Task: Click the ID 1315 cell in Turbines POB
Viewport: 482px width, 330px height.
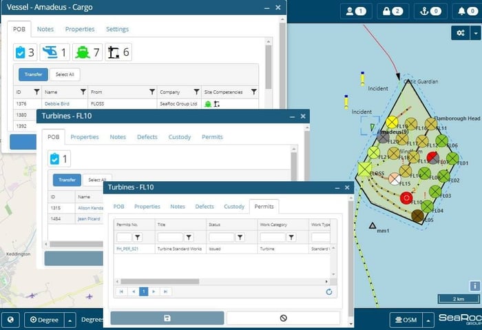Action: (61, 208)
